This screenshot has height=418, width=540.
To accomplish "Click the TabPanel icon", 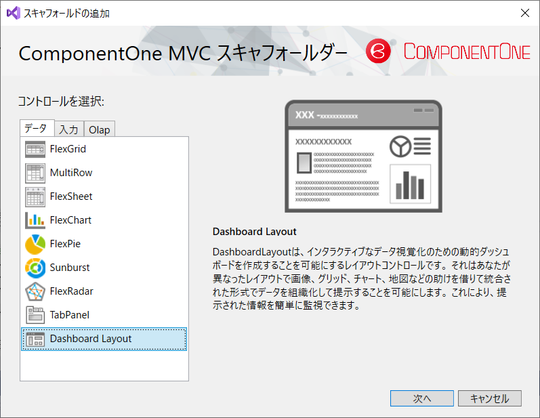I will point(35,315).
